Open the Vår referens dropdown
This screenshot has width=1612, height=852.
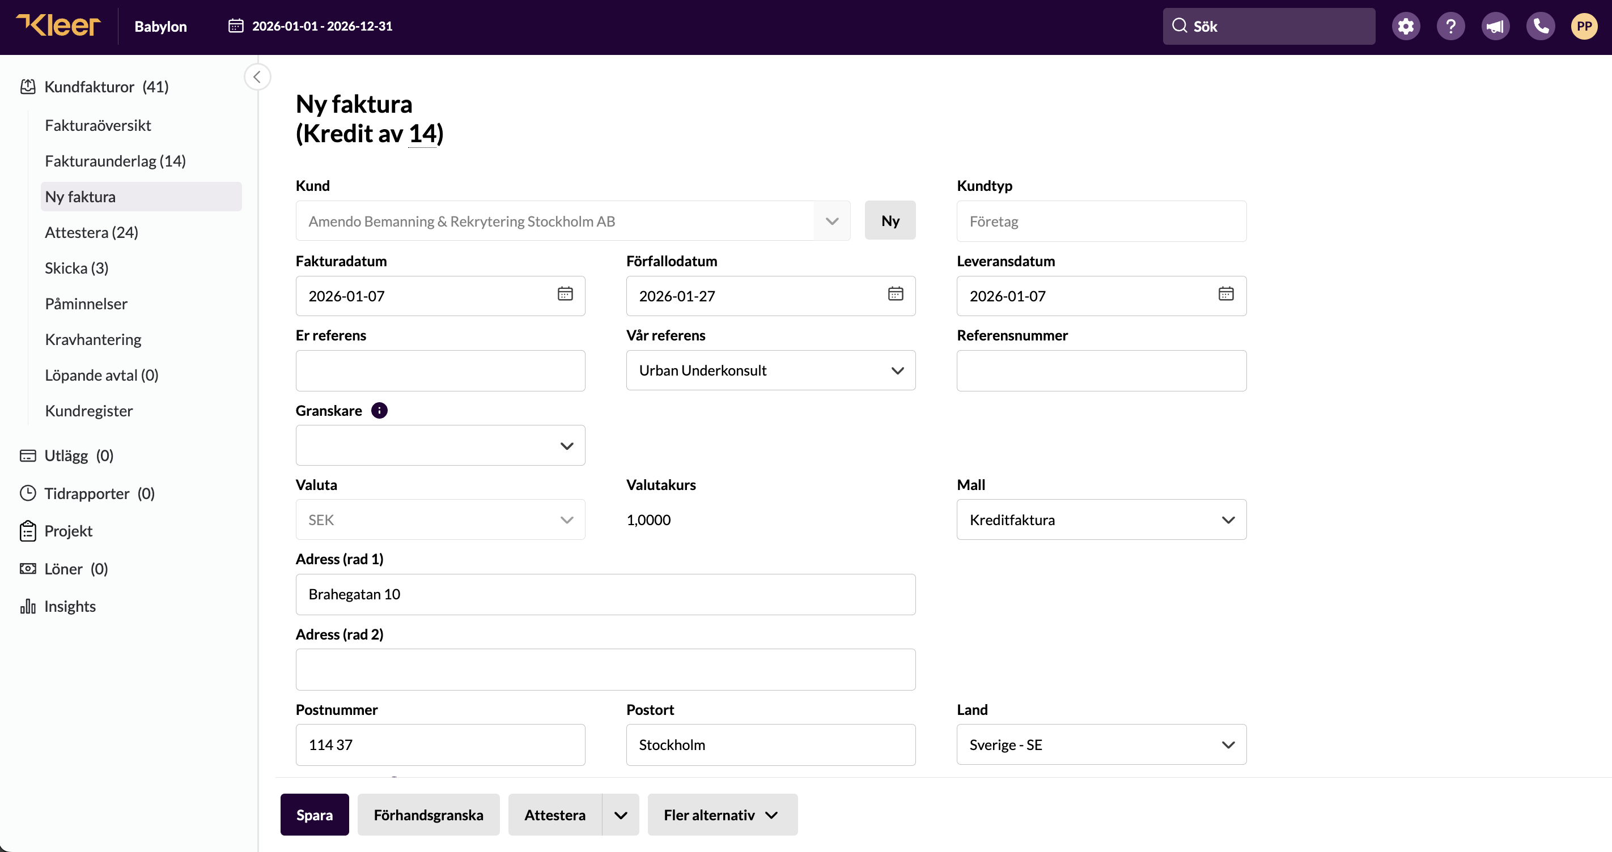point(770,371)
